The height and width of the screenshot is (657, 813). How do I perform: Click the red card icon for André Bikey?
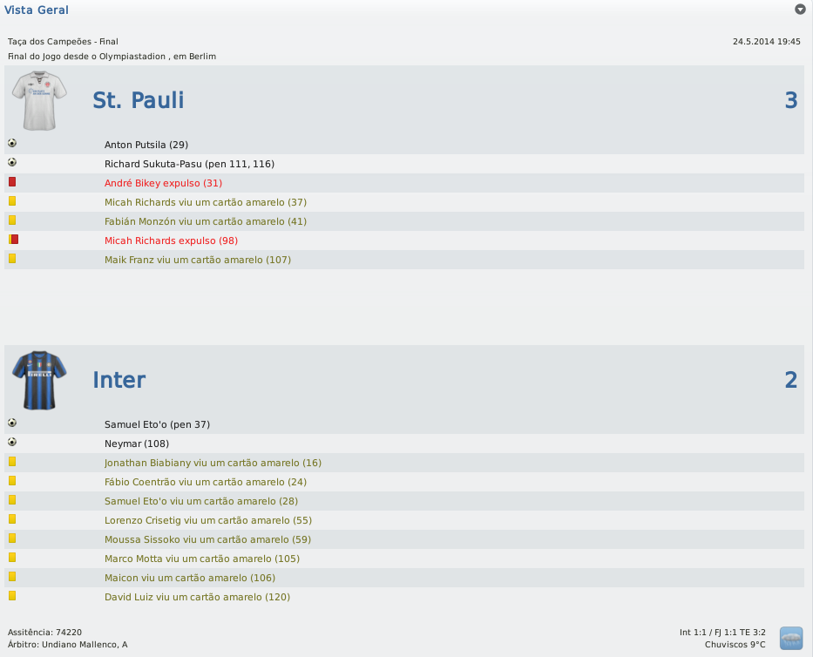coord(12,182)
